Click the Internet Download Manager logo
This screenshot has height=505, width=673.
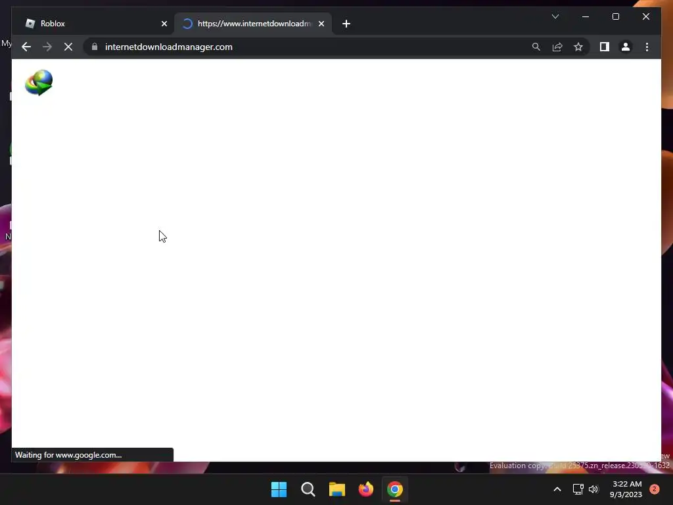coord(39,82)
